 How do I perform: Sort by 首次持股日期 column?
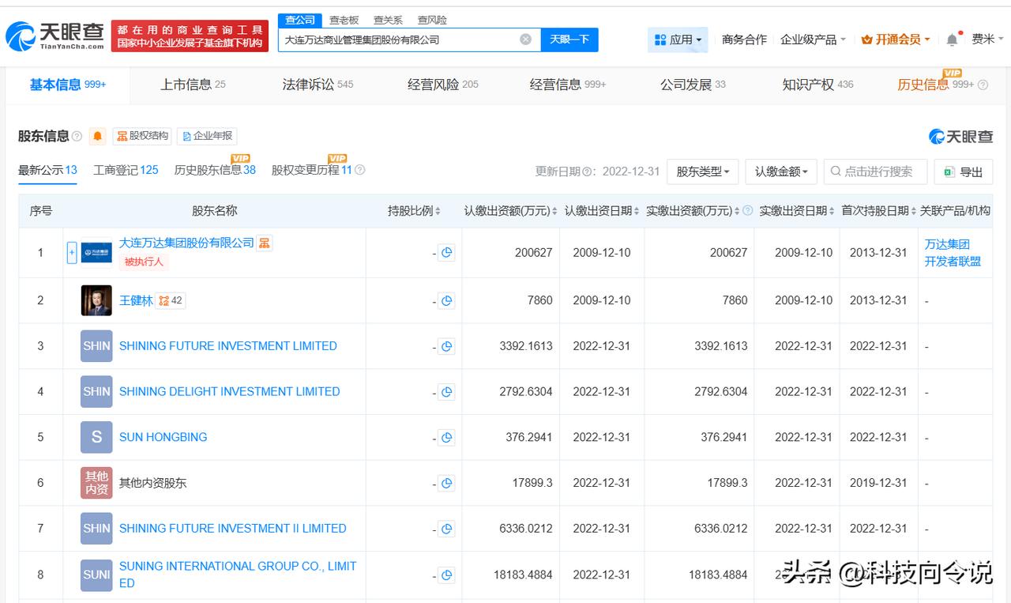click(x=878, y=211)
